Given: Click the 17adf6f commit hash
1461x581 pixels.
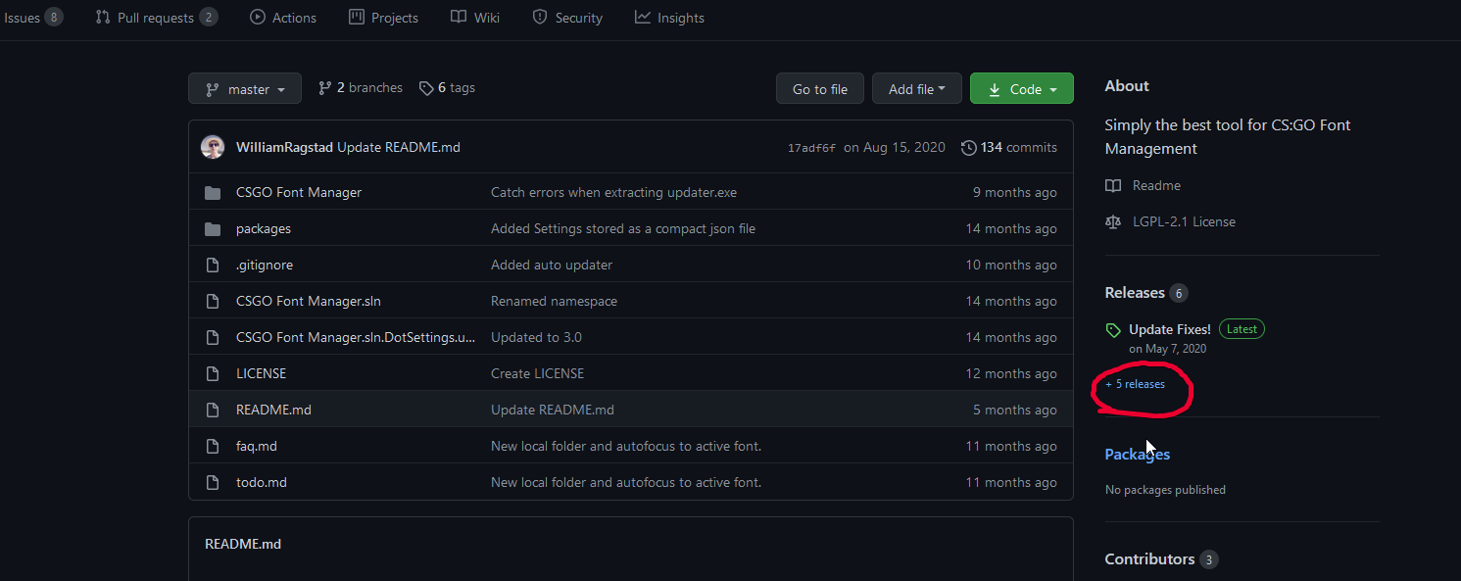Looking at the screenshot, I should [811, 147].
